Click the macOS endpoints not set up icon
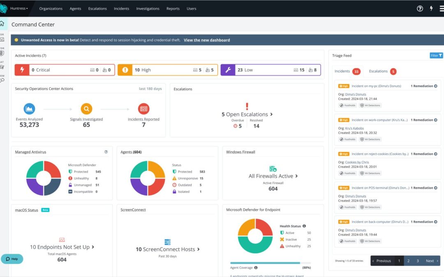Viewport: 444px width, 277px height. 62,240
